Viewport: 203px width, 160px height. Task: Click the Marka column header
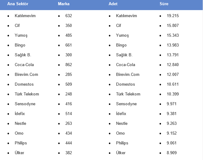point(64,4)
